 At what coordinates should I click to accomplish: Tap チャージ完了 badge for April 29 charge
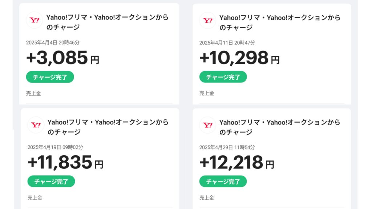pos(223,181)
